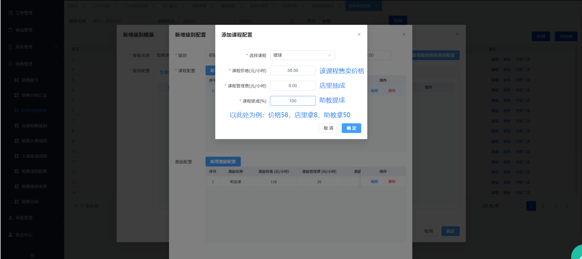This screenshot has height=259, width=582.
Task: Open the 助教级别变更 sidebar item
Action: pos(34,187)
